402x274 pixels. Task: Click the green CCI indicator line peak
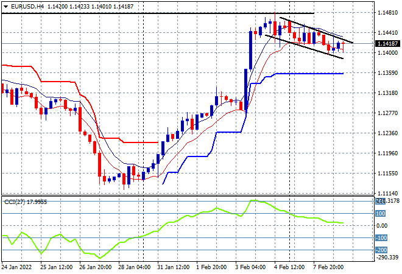pyautogui.click(x=253, y=200)
